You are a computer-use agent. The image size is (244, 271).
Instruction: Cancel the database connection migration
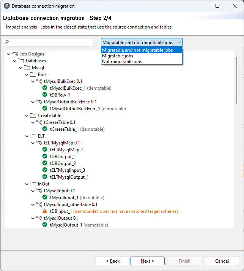[x=222, y=261]
